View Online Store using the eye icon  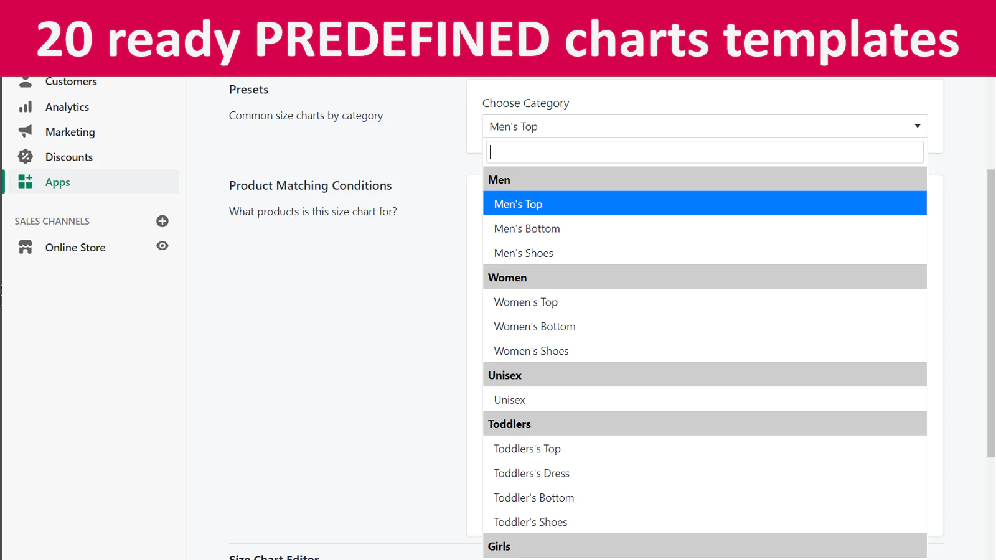pos(162,246)
